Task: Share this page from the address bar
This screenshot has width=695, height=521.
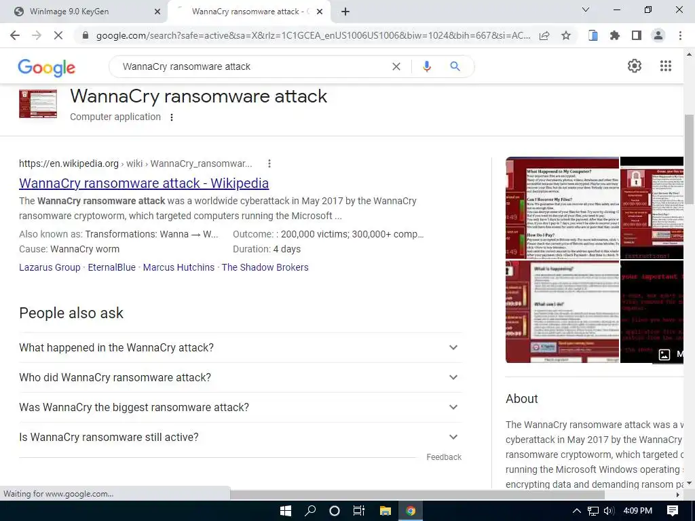Action: tap(544, 36)
